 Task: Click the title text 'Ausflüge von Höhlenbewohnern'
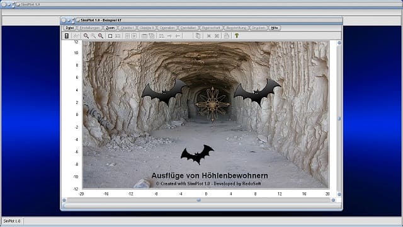[210, 175]
